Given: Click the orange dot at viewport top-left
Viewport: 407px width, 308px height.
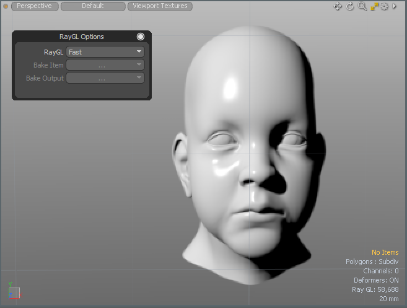Looking at the screenshot, I should point(6,6).
